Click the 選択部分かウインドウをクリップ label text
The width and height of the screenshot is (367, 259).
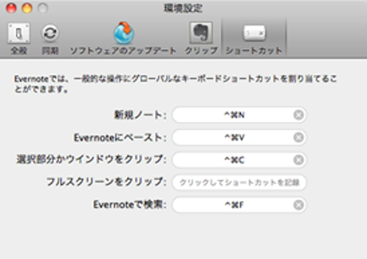click(92, 160)
